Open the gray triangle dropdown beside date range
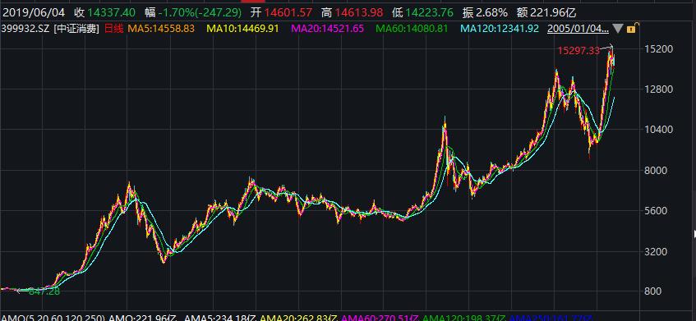 coord(617,29)
